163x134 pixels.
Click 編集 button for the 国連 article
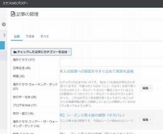tap(146, 88)
